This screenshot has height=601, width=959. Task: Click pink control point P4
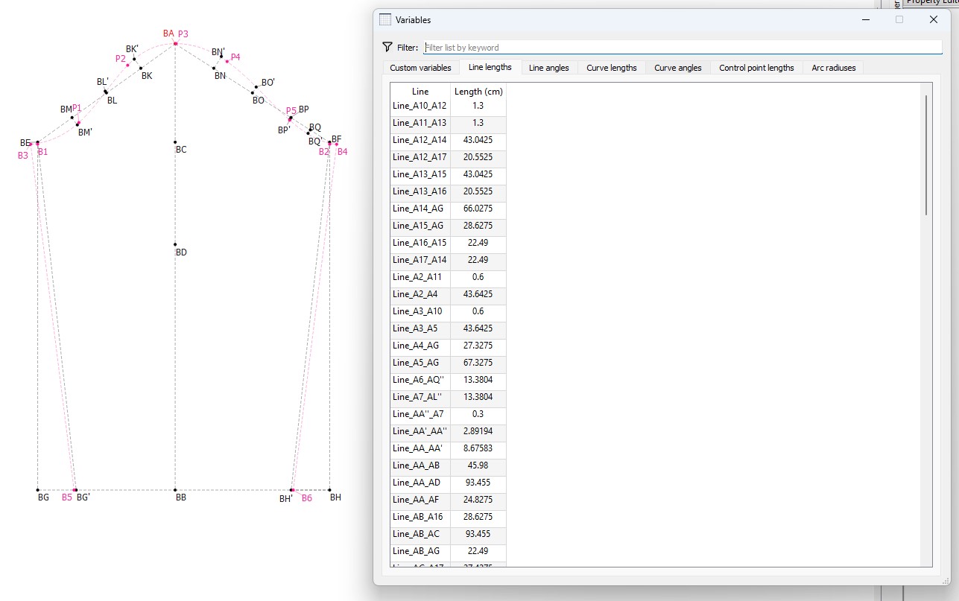[x=227, y=61]
